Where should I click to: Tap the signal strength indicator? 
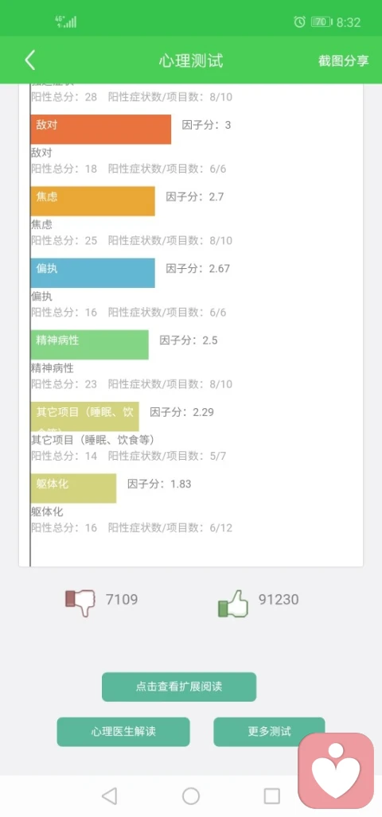click(66, 21)
